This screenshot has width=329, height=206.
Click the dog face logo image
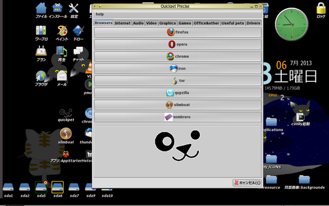[x=178, y=146]
